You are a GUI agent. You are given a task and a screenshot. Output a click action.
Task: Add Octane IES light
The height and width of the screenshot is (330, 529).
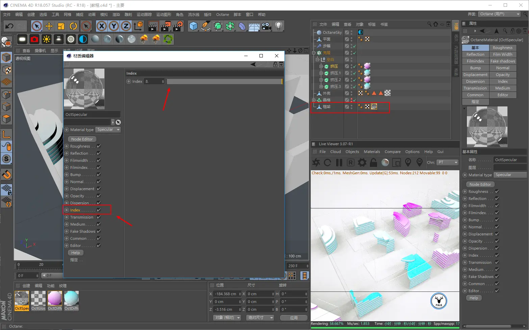[59, 39]
